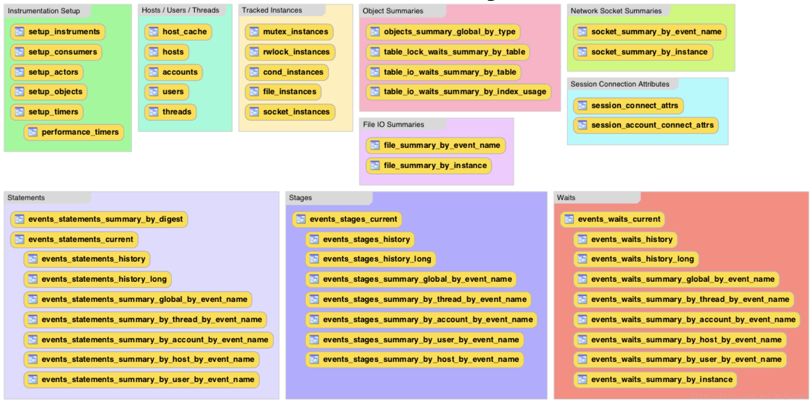812x404 pixels.
Task: Click the icon beside socket_summary_by_event_name
Action: click(582, 32)
